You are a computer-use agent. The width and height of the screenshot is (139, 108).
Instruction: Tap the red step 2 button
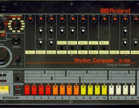34,90
